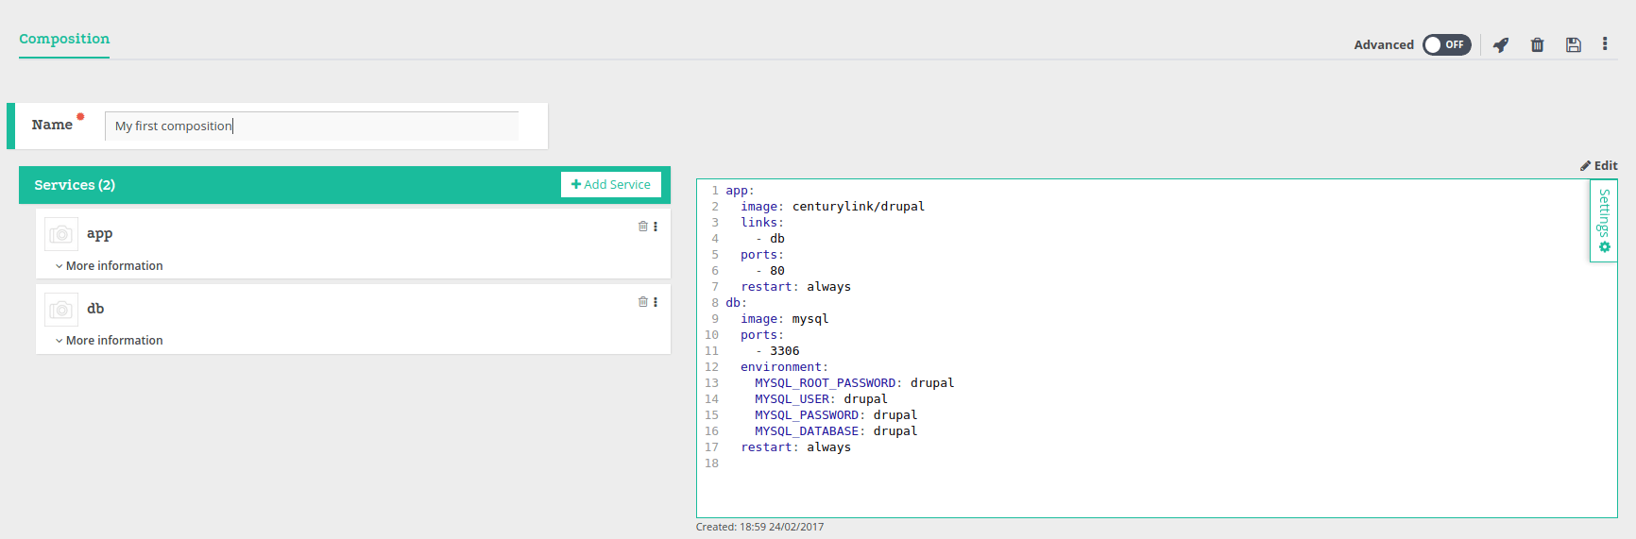This screenshot has width=1636, height=539.
Task: Select the Composition tab
Action: [64, 39]
